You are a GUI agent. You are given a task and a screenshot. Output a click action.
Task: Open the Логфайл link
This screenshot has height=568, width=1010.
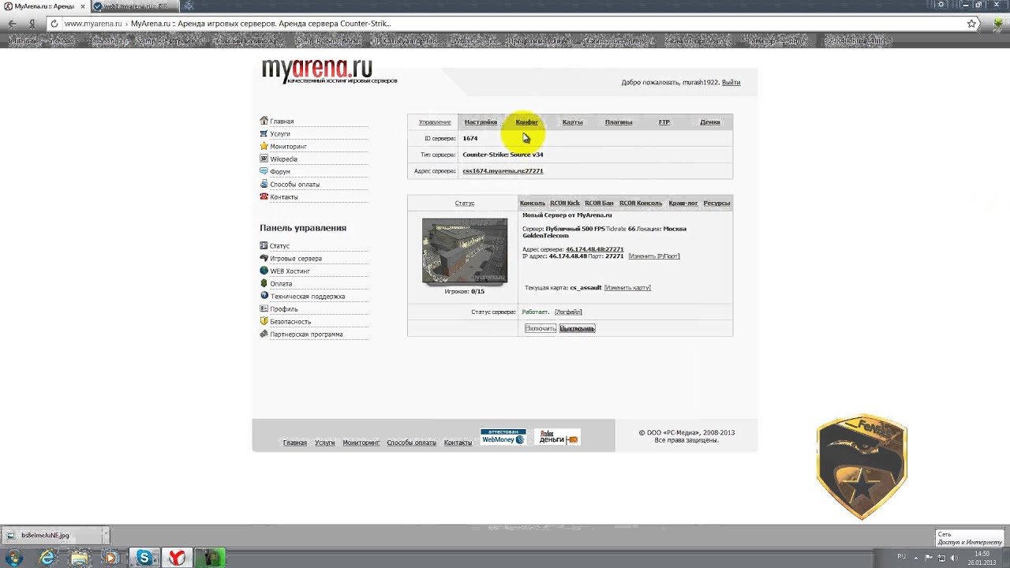pos(568,312)
